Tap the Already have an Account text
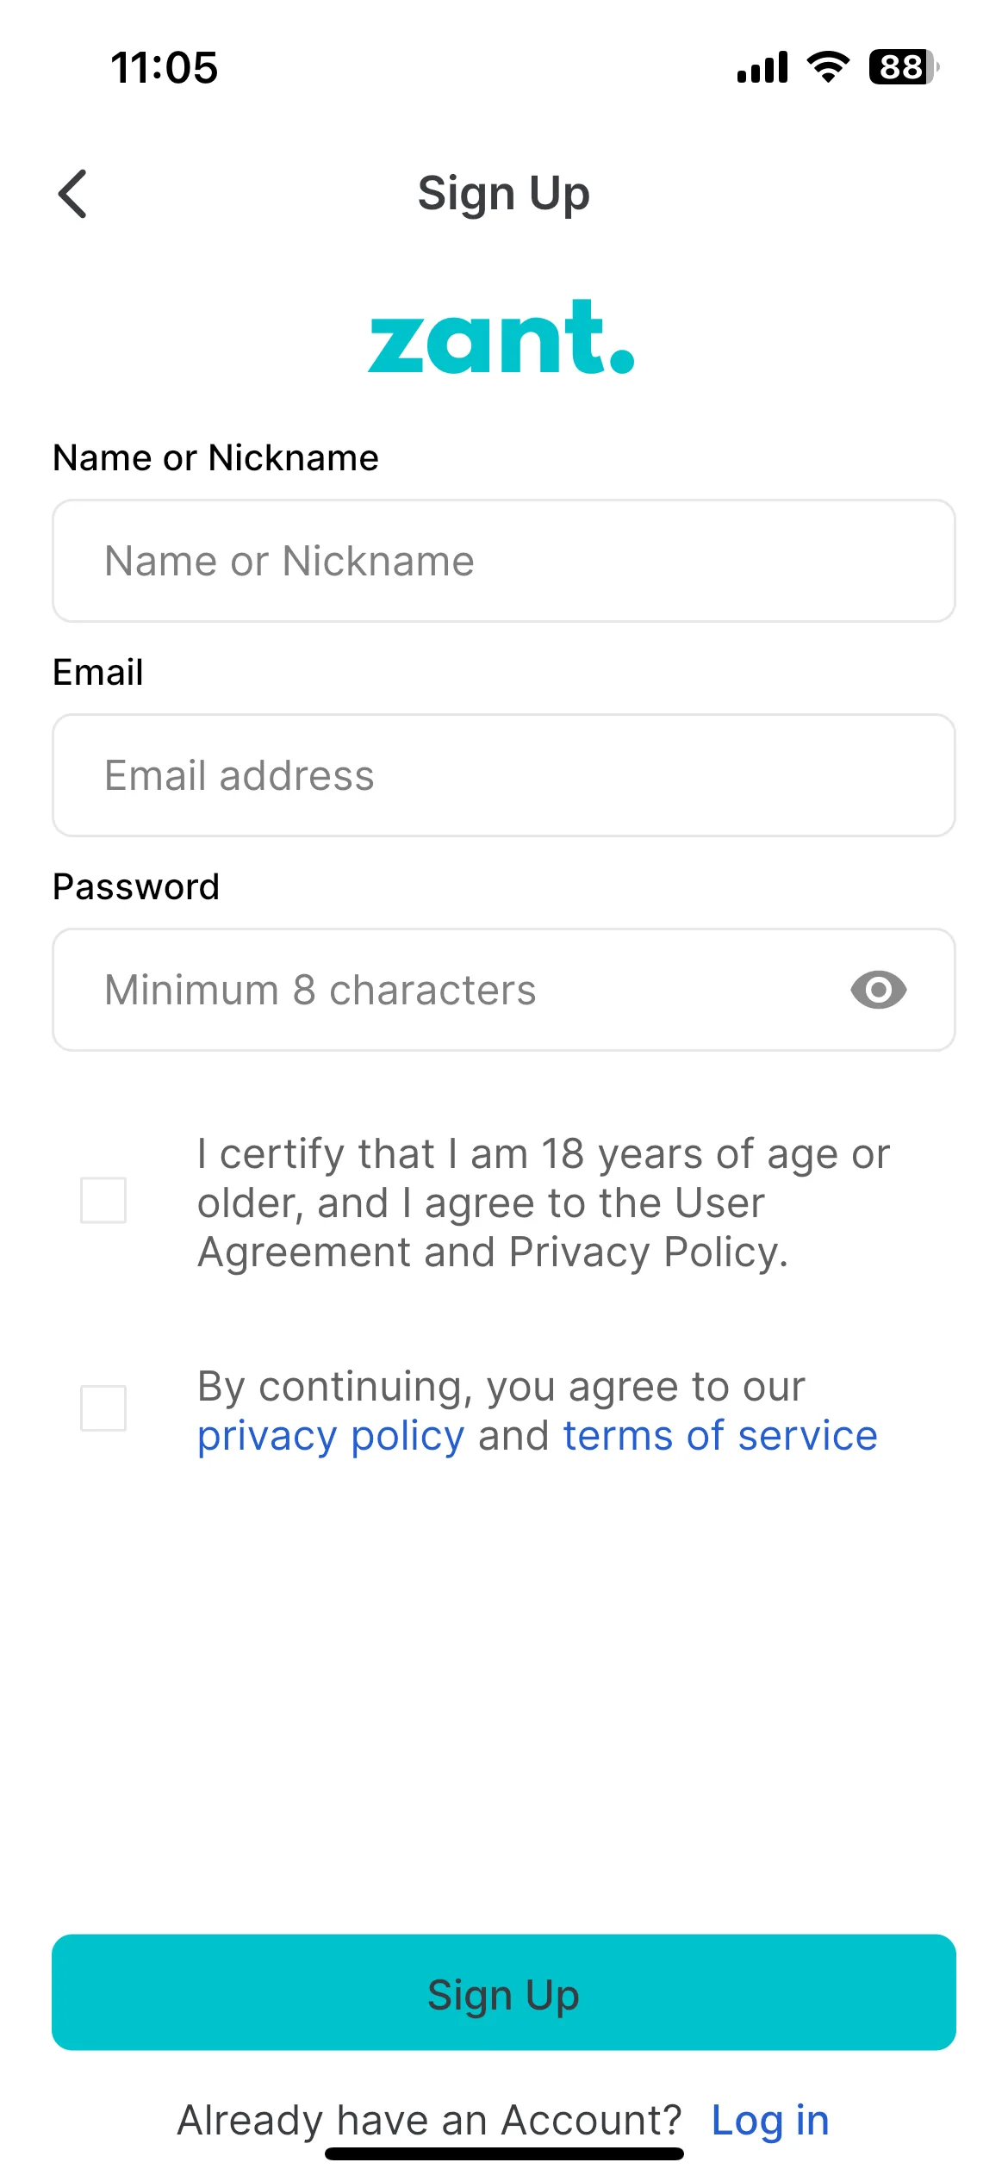This screenshot has height=2181, width=1008. 429,2120
